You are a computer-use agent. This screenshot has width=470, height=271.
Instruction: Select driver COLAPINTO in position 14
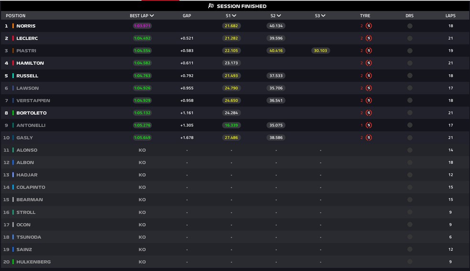[31, 187]
